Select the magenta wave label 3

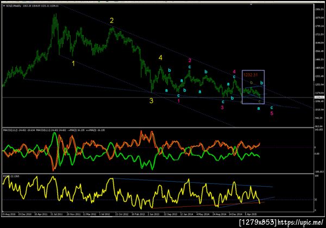[222, 107]
